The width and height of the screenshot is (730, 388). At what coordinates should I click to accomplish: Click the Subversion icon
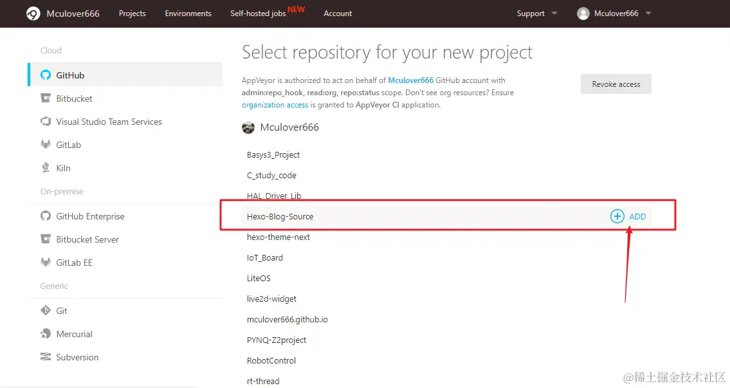click(46, 356)
